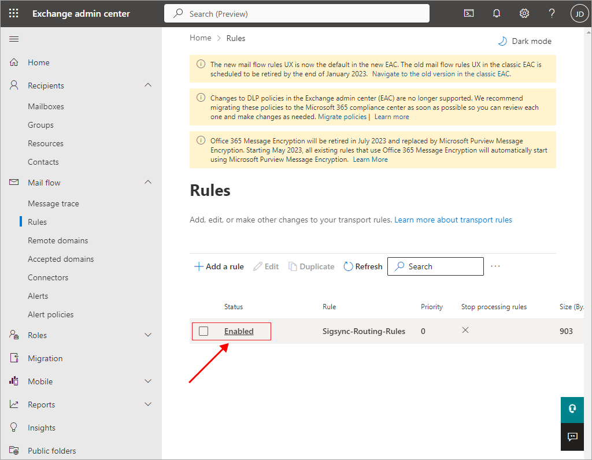592x460 pixels.
Task: Click the Edit toolbar button
Action: point(266,266)
